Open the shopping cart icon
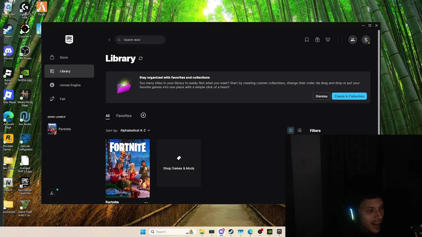 [328, 40]
